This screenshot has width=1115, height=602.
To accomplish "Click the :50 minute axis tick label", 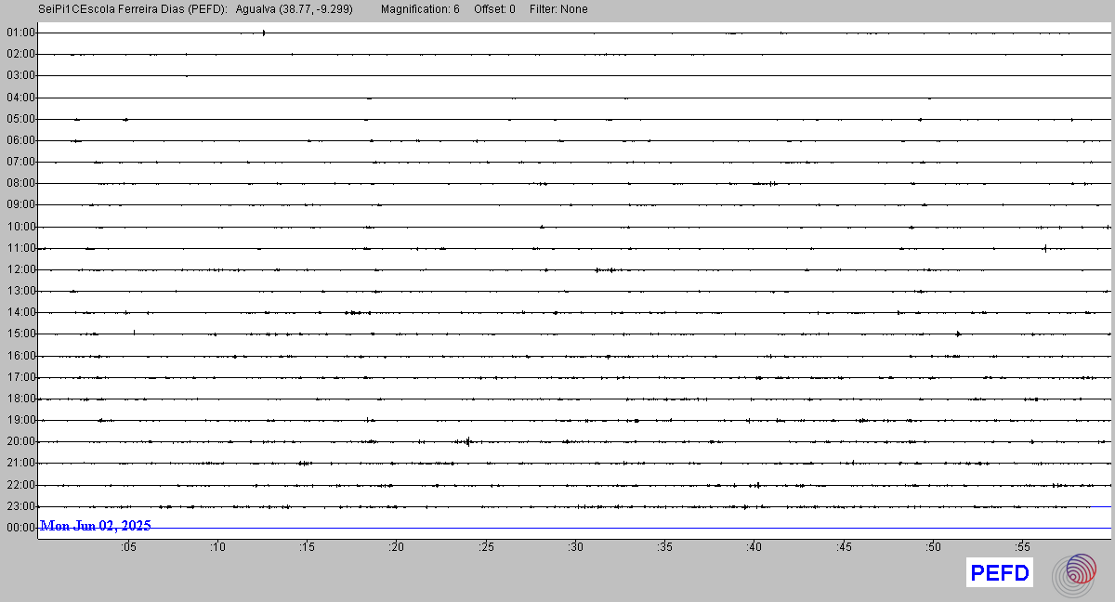I will [933, 547].
